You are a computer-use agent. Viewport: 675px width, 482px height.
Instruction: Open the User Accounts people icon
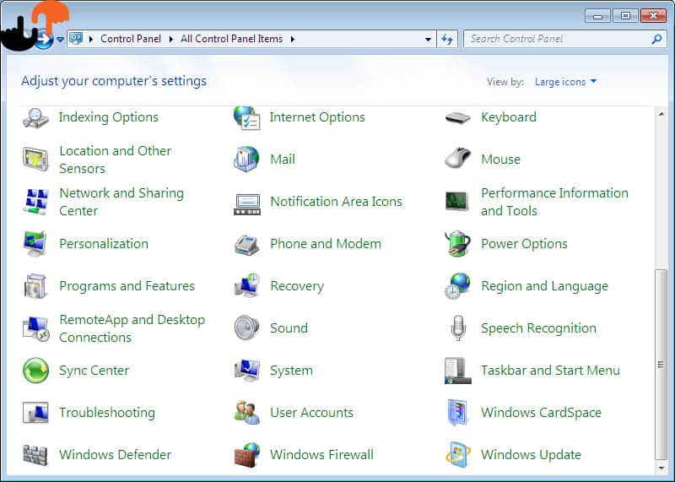coord(247,412)
